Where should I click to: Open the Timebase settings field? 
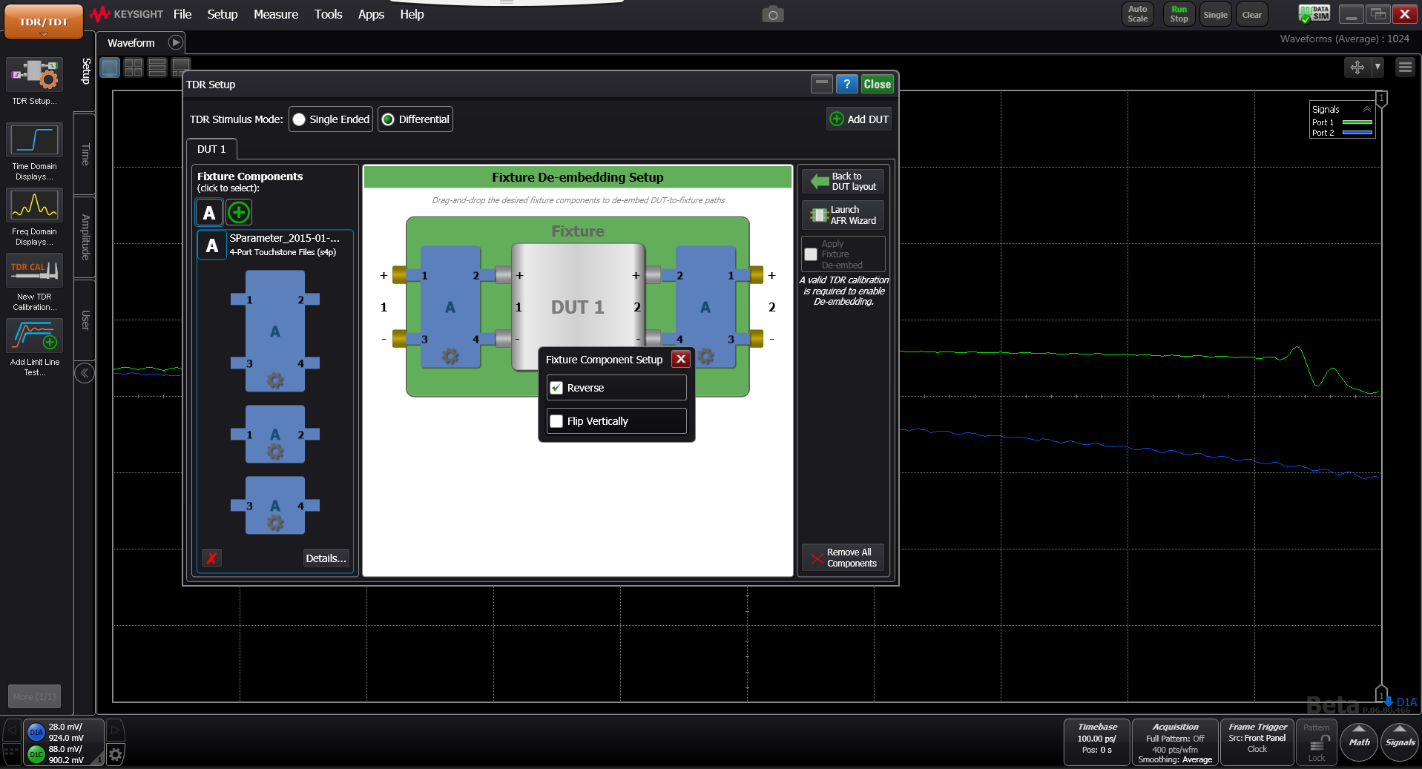point(1096,742)
